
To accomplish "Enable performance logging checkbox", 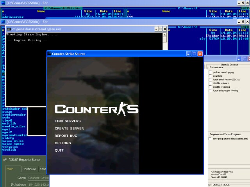I will pyautogui.click(x=210, y=72).
